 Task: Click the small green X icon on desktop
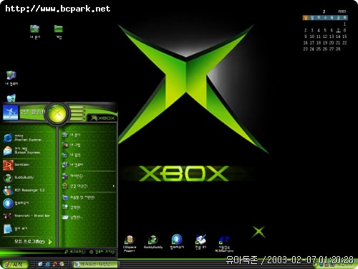click(x=258, y=232)
